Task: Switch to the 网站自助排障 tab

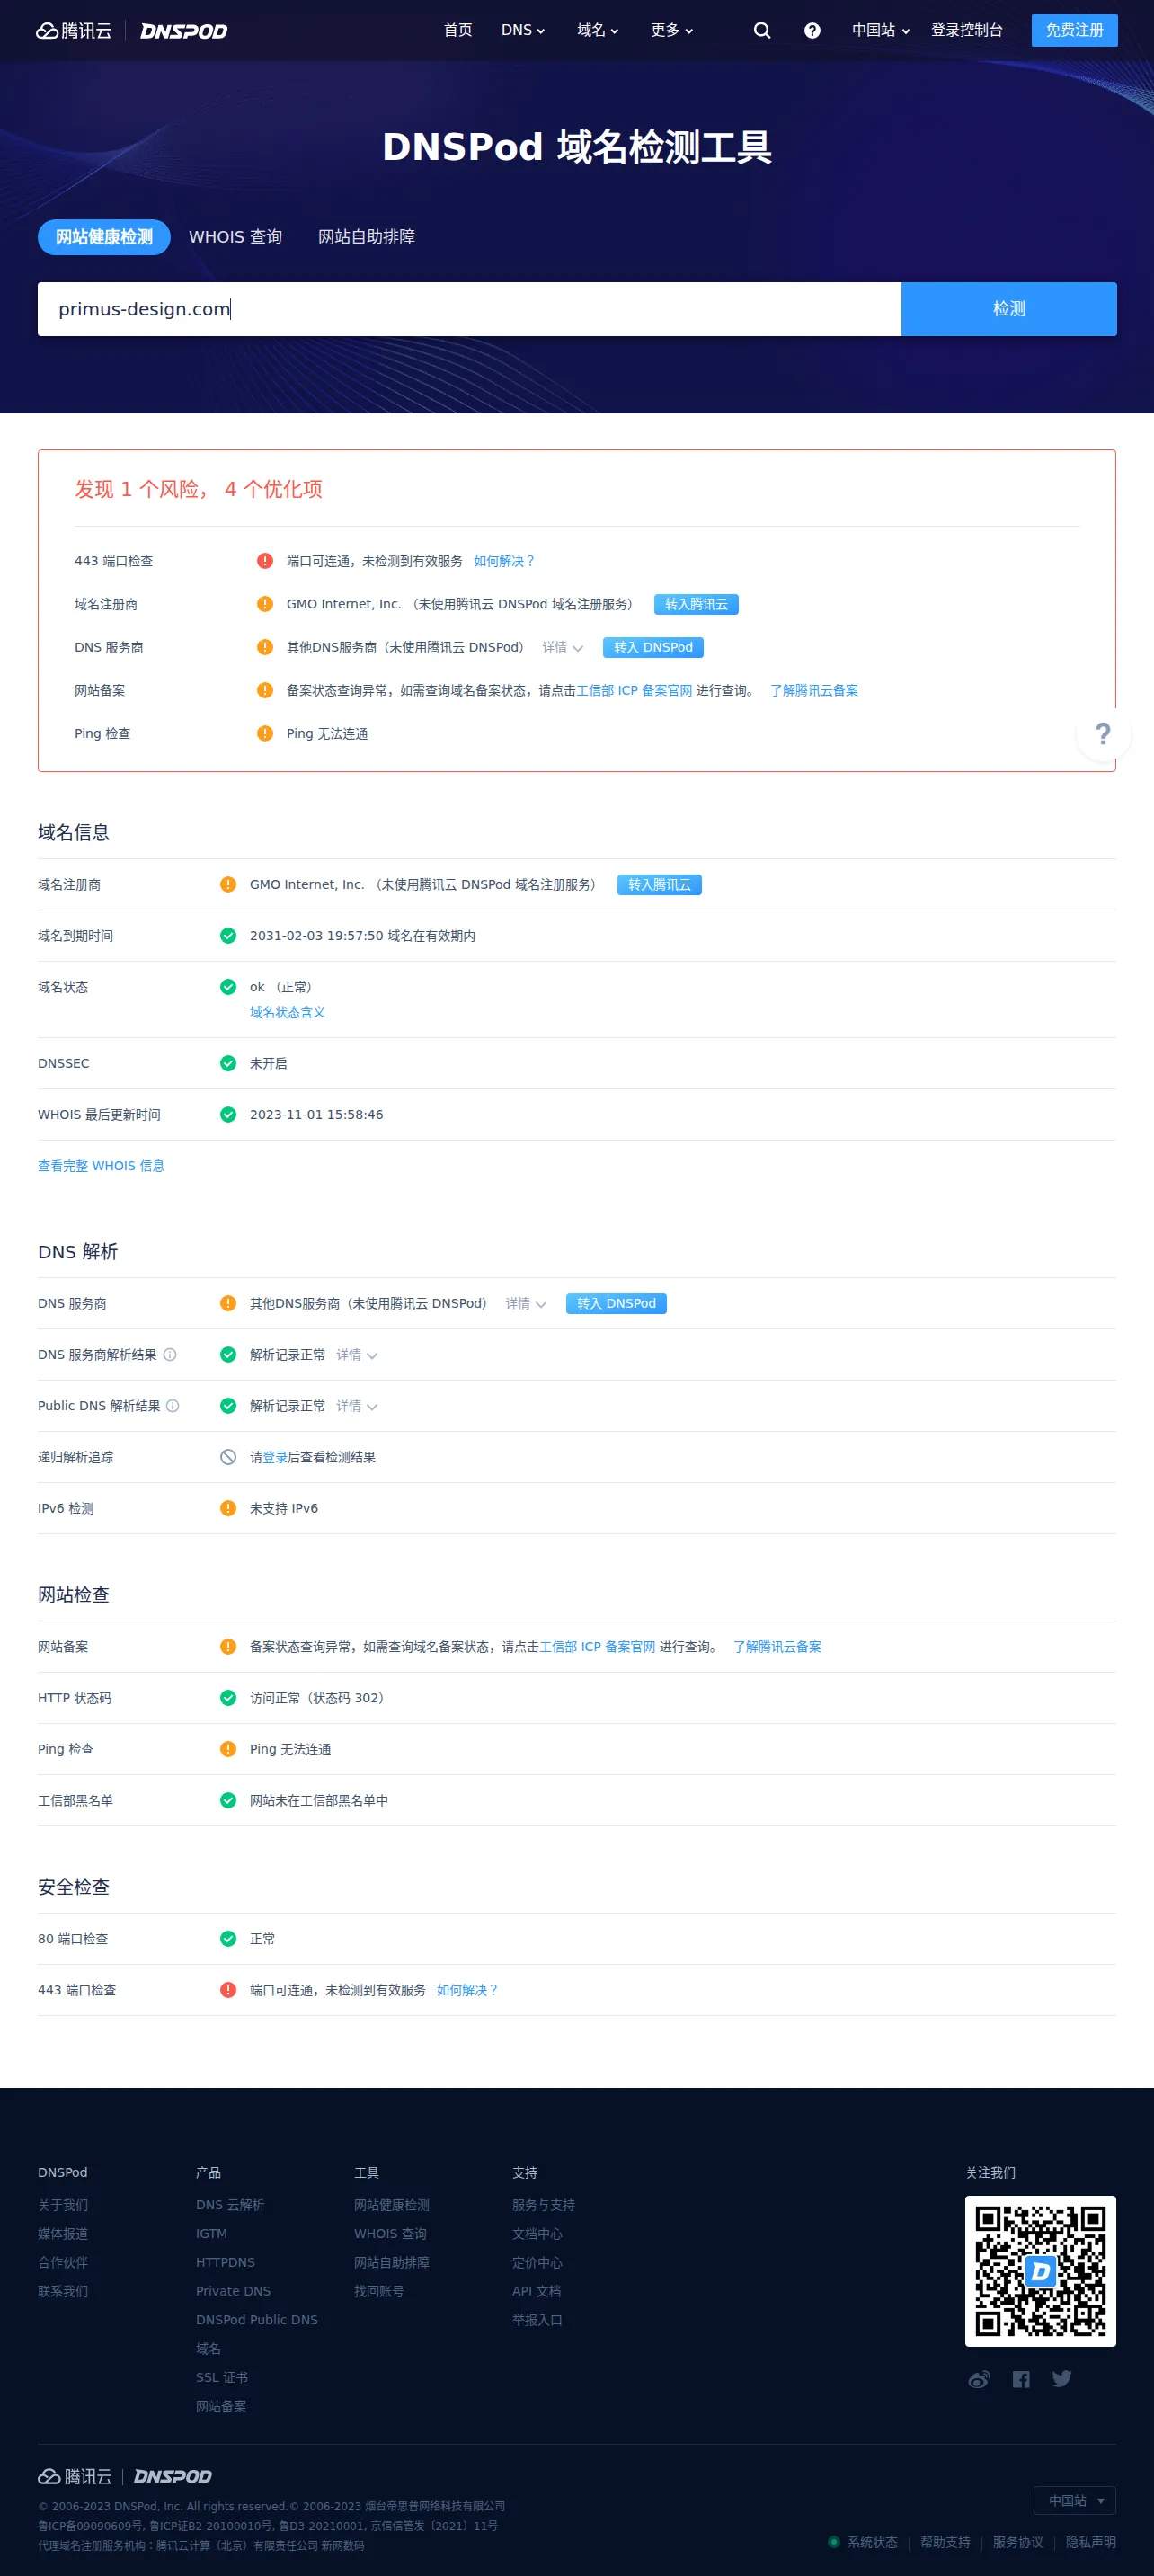Action: click(x=367, y=237)
